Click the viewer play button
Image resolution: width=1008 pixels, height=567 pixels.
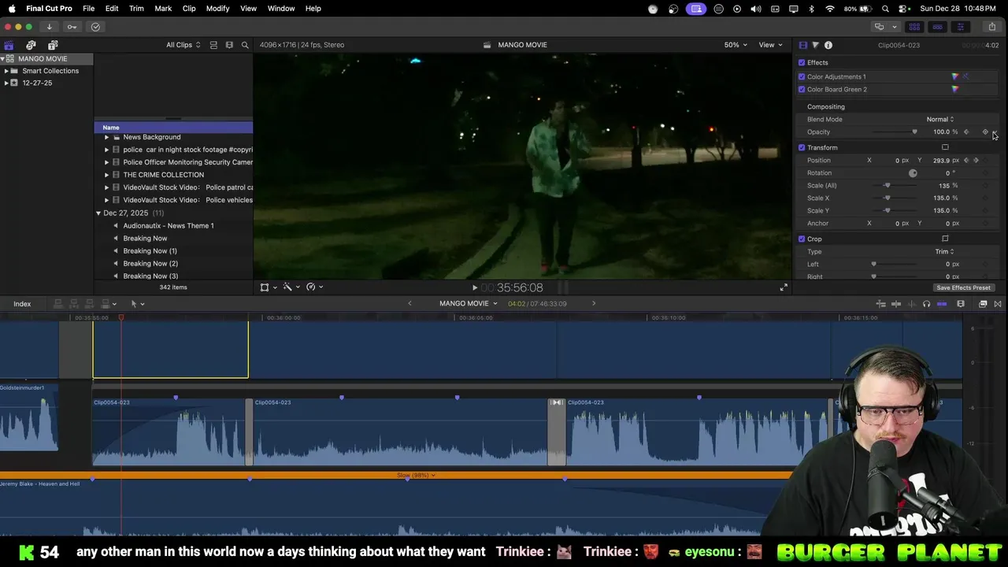click(475, 288)
